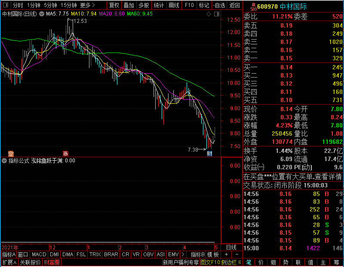Click the 定 marker on the chart
The width and height of the screenshot is (344, 267).
(11, 153)
